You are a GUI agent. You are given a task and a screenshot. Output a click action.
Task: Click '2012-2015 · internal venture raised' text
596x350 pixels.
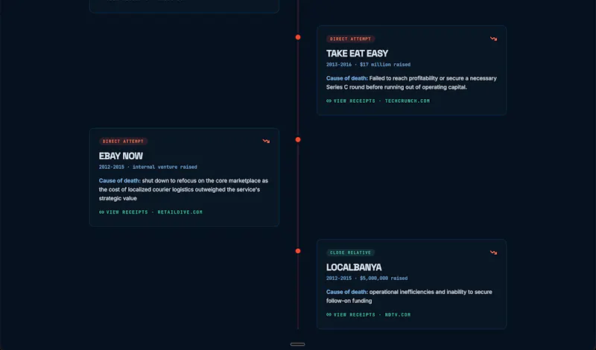[148, 167]
